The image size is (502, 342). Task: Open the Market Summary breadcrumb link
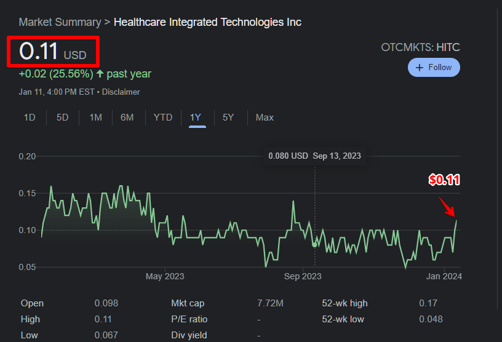[60, 22]
